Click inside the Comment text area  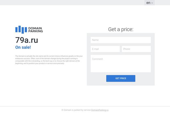(x=121, y=64)
